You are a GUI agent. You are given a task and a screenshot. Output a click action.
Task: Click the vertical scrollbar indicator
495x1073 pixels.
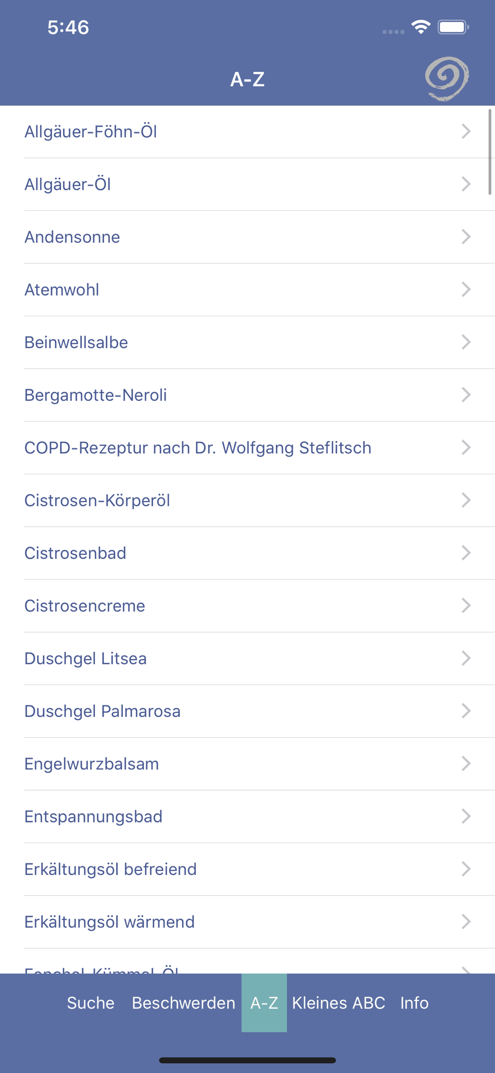[x=490, y=152]
